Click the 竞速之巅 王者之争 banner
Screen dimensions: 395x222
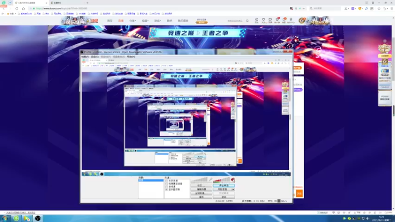197,33
